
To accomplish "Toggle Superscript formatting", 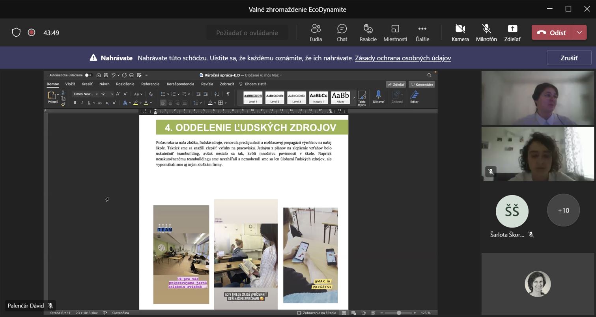I will tap(114, 103).
